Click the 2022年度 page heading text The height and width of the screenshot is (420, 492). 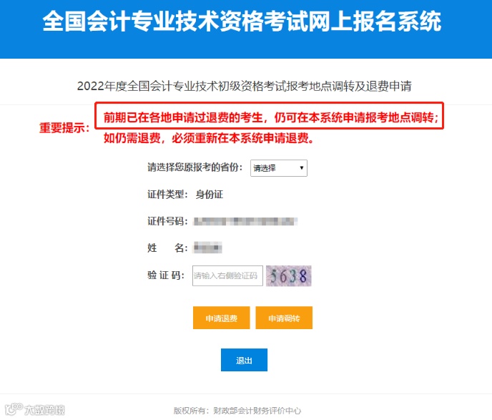245,86
